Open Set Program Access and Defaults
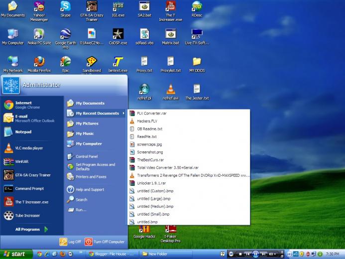Screen dimensions: 345x259 coord(96,166)
